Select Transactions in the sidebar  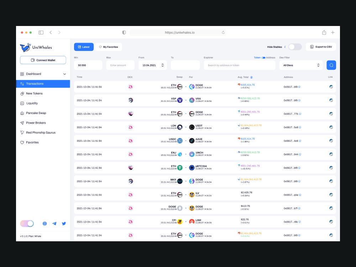tap(43, 84)
